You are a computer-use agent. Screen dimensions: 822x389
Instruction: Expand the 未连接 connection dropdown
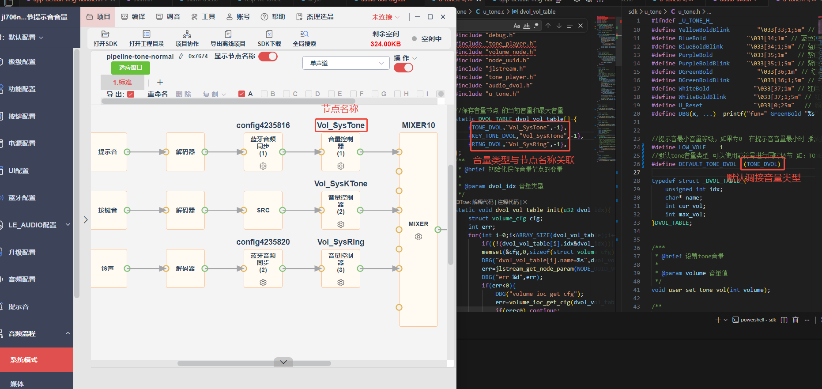click(x=385, y=17)
